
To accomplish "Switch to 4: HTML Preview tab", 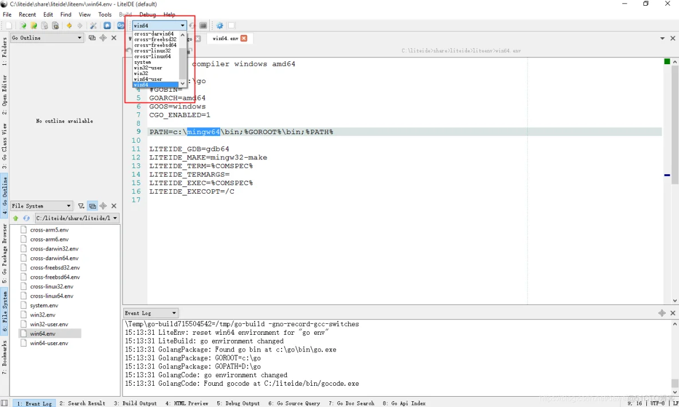I will 186,403.
